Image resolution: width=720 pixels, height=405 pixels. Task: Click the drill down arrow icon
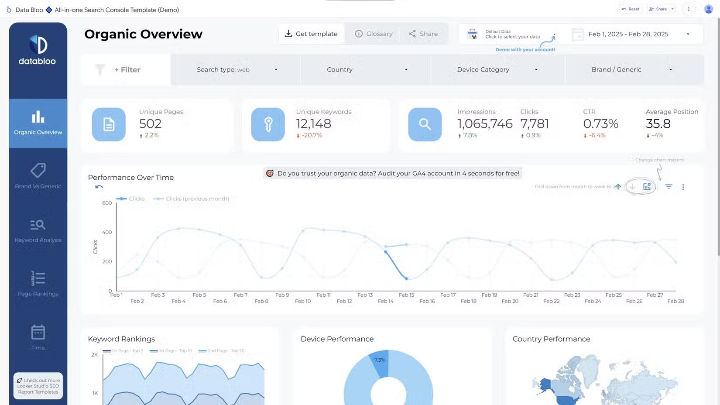(632, 187)
